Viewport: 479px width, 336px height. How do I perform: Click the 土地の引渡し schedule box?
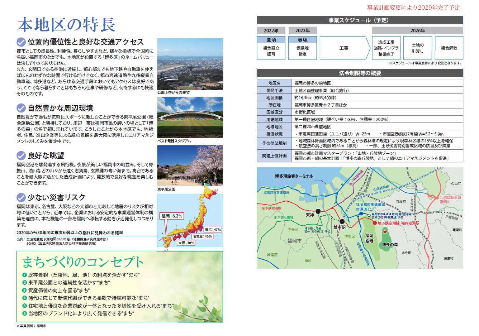pos(418,48)
